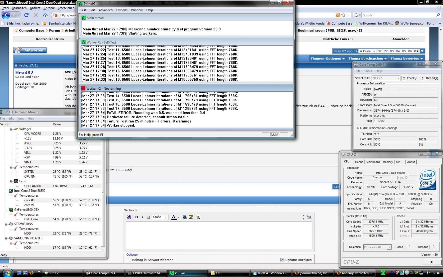Image resolution: width=443 pixels, height=277 pixels.
Task: Select the CPU VCORE row in Hardware Monitor
Action: pos(50,134)
